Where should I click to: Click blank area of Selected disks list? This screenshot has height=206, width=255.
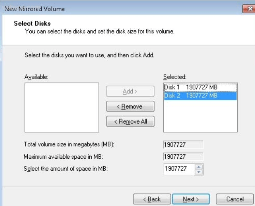point(200,116)
